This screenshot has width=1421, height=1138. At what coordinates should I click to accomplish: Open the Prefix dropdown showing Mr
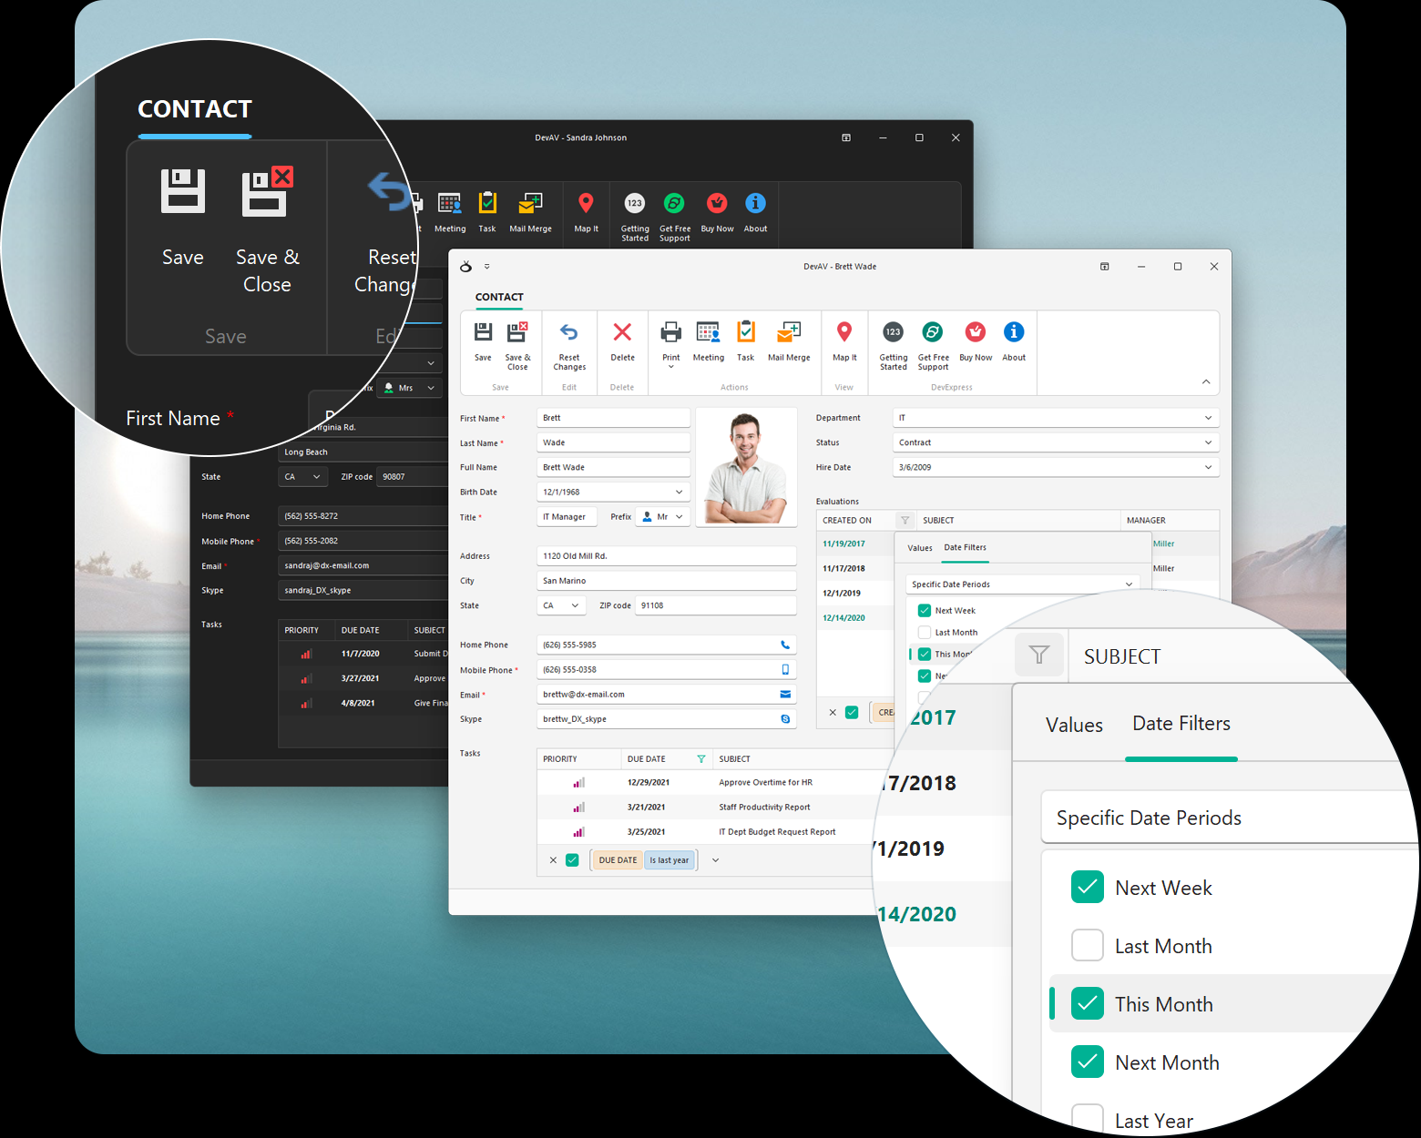(x=679, y=516)
